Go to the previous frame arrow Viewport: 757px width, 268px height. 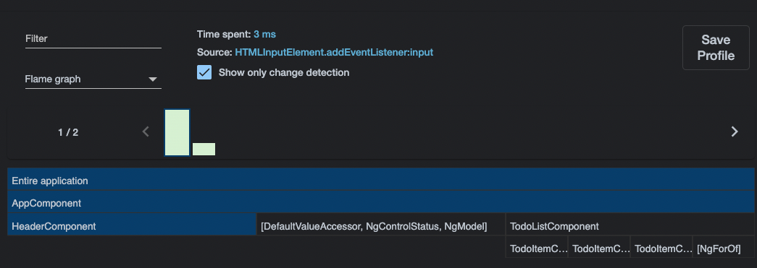(x=146, y=131)
